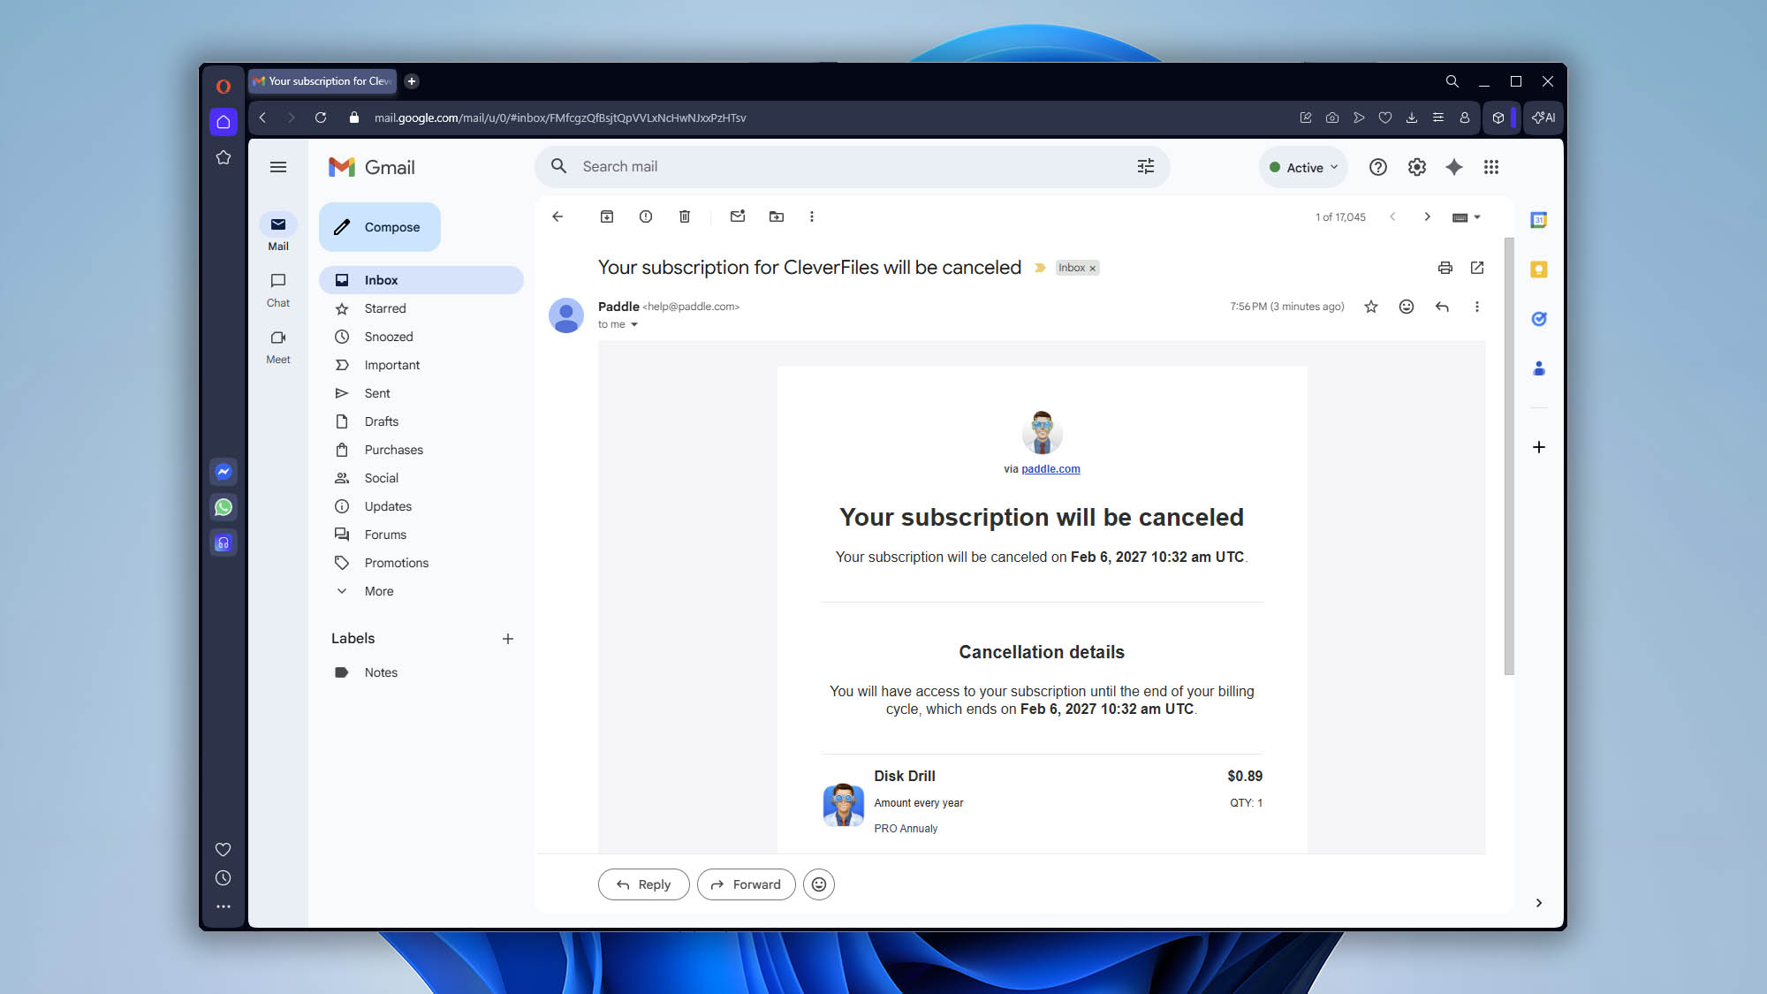Focus the Search mail field
This screenshot has height=994, width=1767.
click(853, 166)
